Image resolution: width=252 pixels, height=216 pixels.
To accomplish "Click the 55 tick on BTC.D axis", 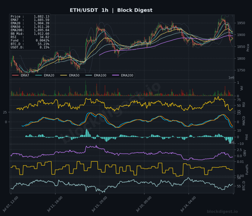I will pos(239,186).
